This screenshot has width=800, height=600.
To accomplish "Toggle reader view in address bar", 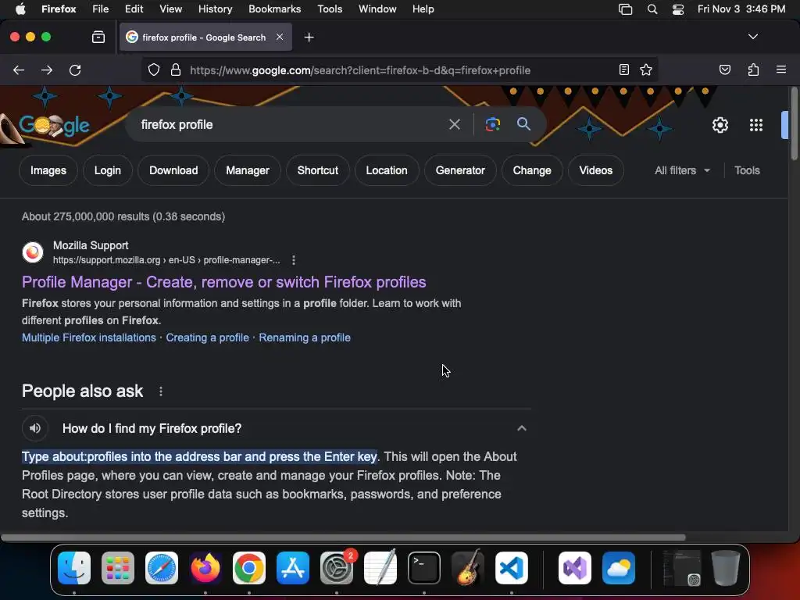I will [624, 70].
